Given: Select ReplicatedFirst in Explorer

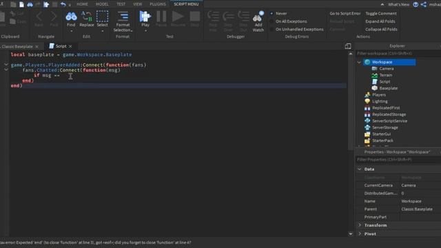Looking at the screenshot, I should tap(386, 108).
